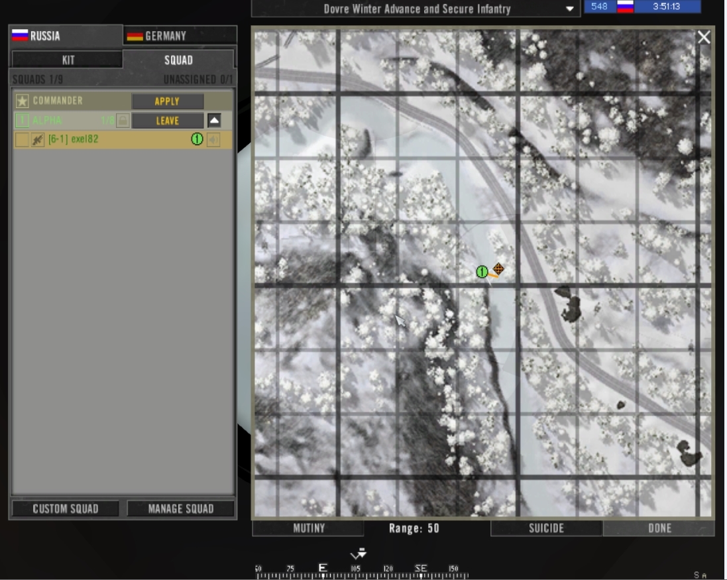727x580 pixels.
Task: Click the SE marker on compass bar
Action: tap(421, 568)
